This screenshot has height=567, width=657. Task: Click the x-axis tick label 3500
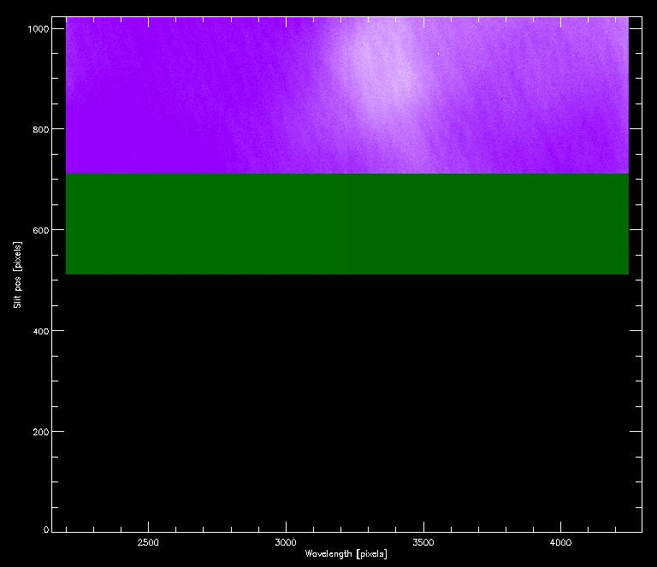point(423,543)
